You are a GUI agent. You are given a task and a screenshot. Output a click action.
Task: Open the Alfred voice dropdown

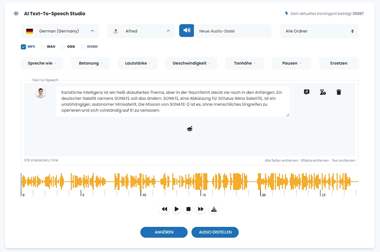tap(141, 31)
